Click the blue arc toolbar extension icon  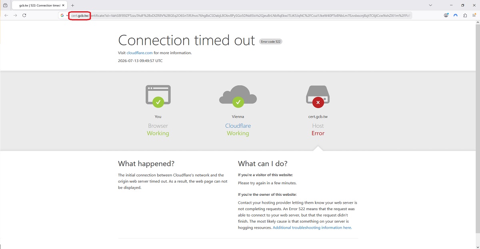coord(455,15)
